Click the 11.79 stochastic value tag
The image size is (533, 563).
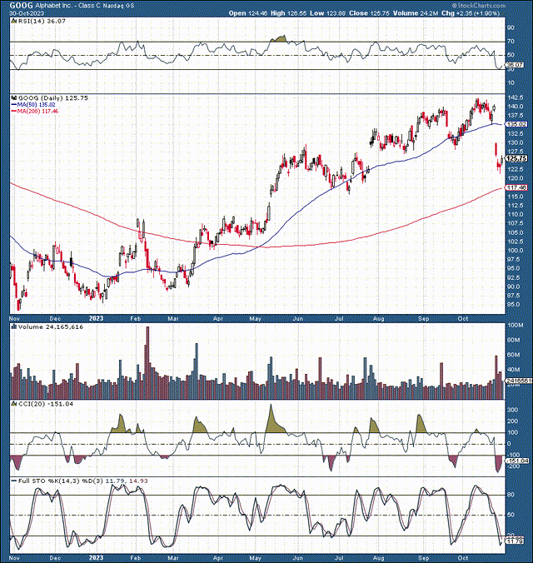click(x=515, y=541)
